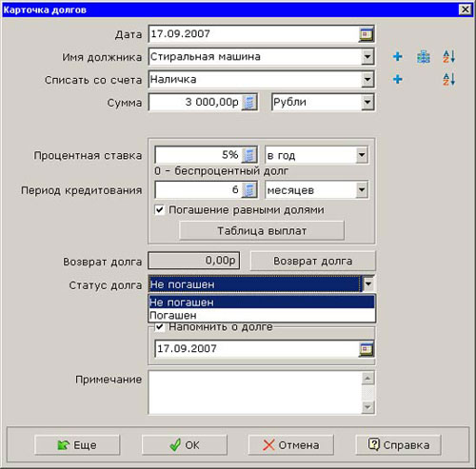Click read-only Возврат долга amount 0,00р
The width and height of the screenshot is (476, 469).
(194, 261)
